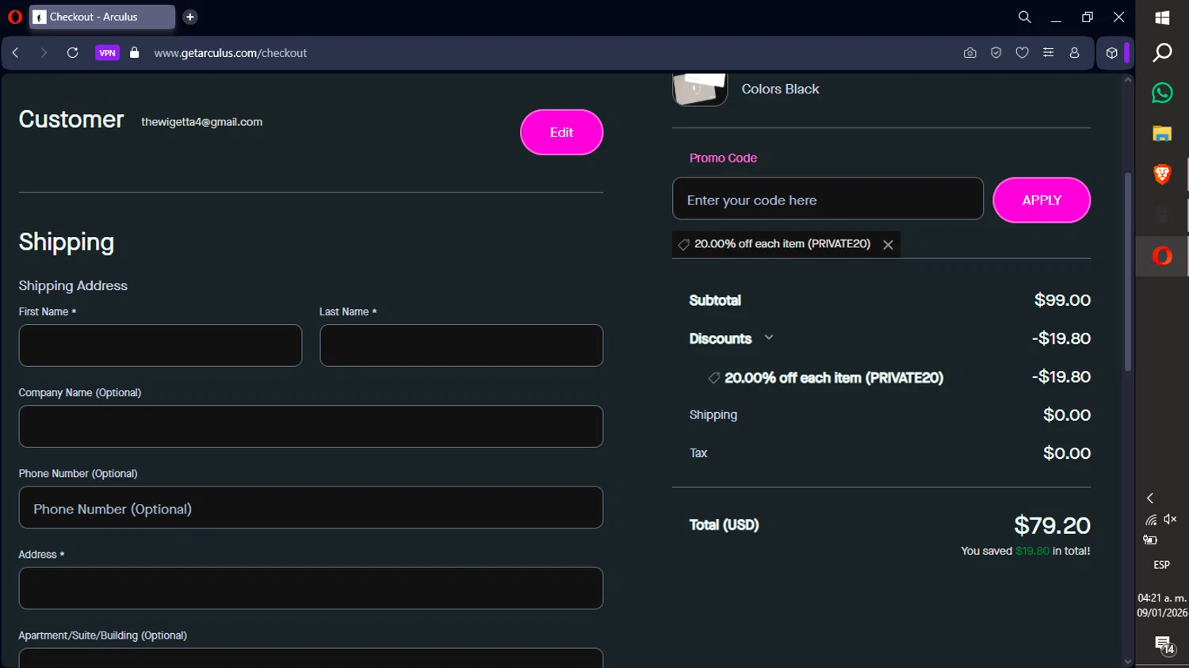This screenshot has width=1189, height=668.
Task: Select the Checkout - Arculus tab
Action: click(102, 17)
